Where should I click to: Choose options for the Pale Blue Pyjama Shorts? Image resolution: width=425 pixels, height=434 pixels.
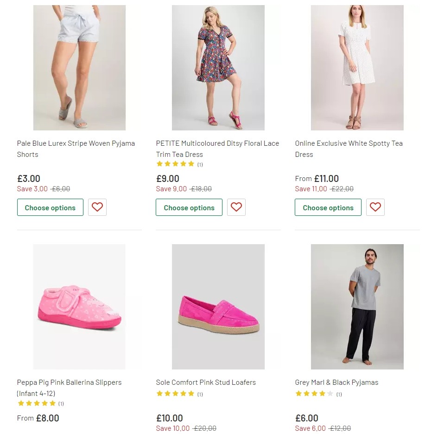point(50,207)
